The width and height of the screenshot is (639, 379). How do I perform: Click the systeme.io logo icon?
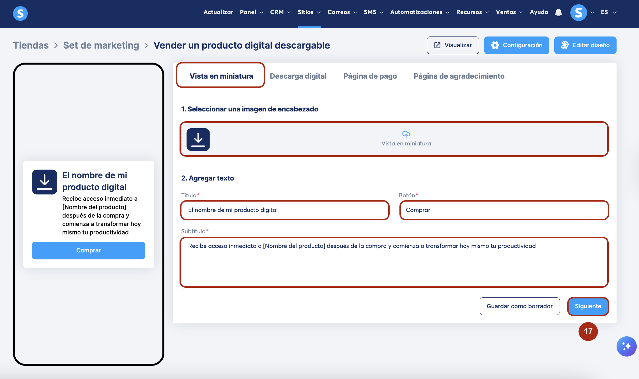click(20, 13)
